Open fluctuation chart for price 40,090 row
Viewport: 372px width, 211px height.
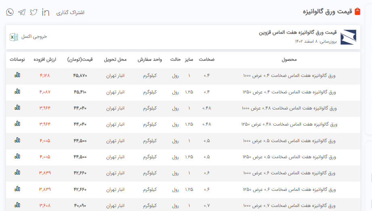click(x=17, y=205)
